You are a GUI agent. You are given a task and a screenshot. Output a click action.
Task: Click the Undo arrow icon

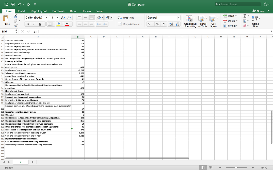click(x=19, y=4)
